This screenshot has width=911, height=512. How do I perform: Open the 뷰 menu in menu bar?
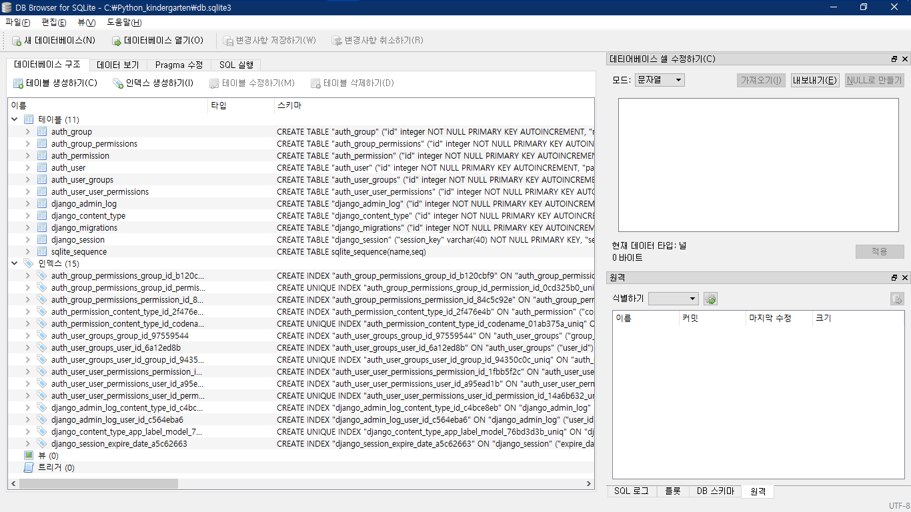click(87, 22)
